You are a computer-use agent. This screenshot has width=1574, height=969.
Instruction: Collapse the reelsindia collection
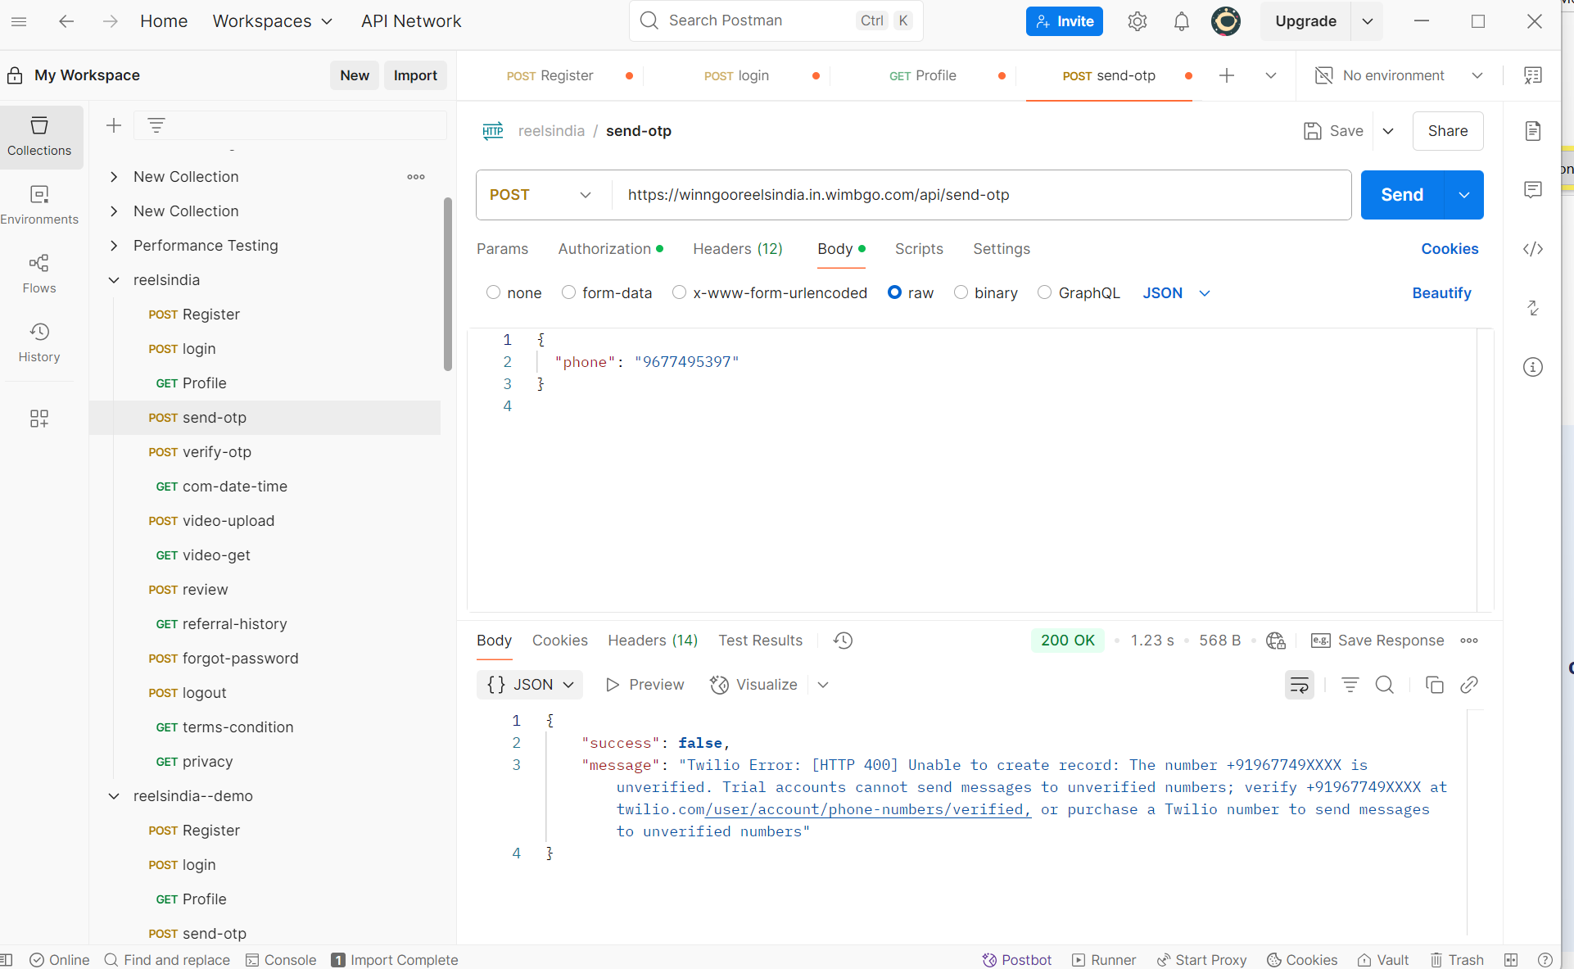(114, 280)
